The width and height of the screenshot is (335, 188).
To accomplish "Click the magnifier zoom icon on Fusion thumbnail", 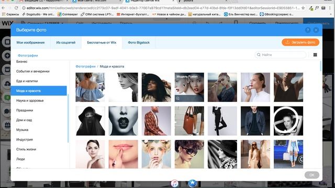I will click(178, 98).
